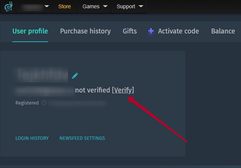
Task: Click the Registered date label
Action: (x=27, y=103)
